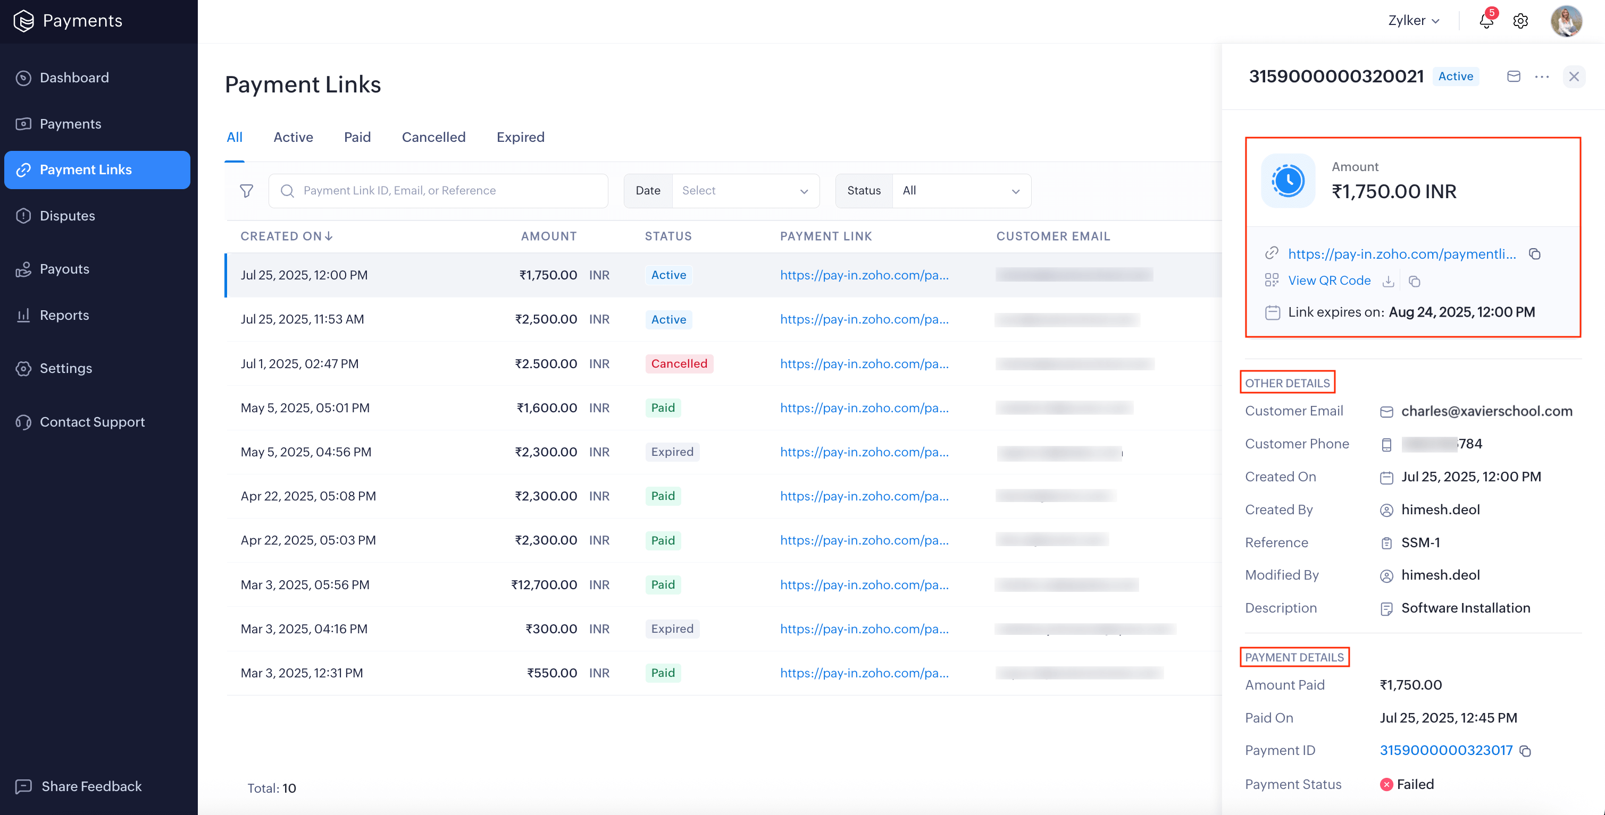Open settings gear in top bar
The height and width of the screenshot is (815, 1605).
coord(1520,21)
